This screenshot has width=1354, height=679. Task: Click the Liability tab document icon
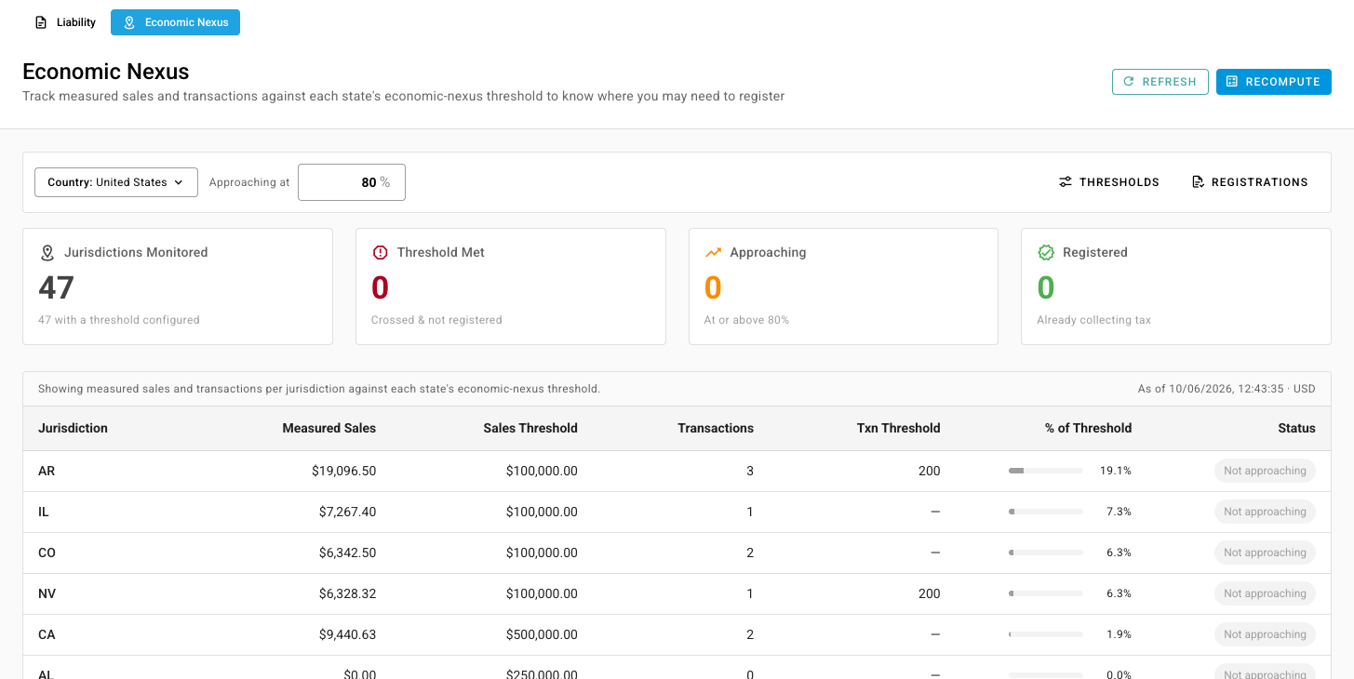[x=41, y=22]
